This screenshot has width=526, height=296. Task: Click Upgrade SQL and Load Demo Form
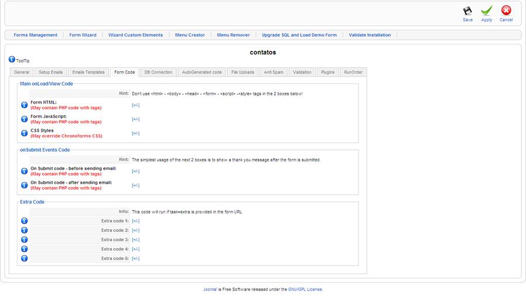tap(299, 35)
